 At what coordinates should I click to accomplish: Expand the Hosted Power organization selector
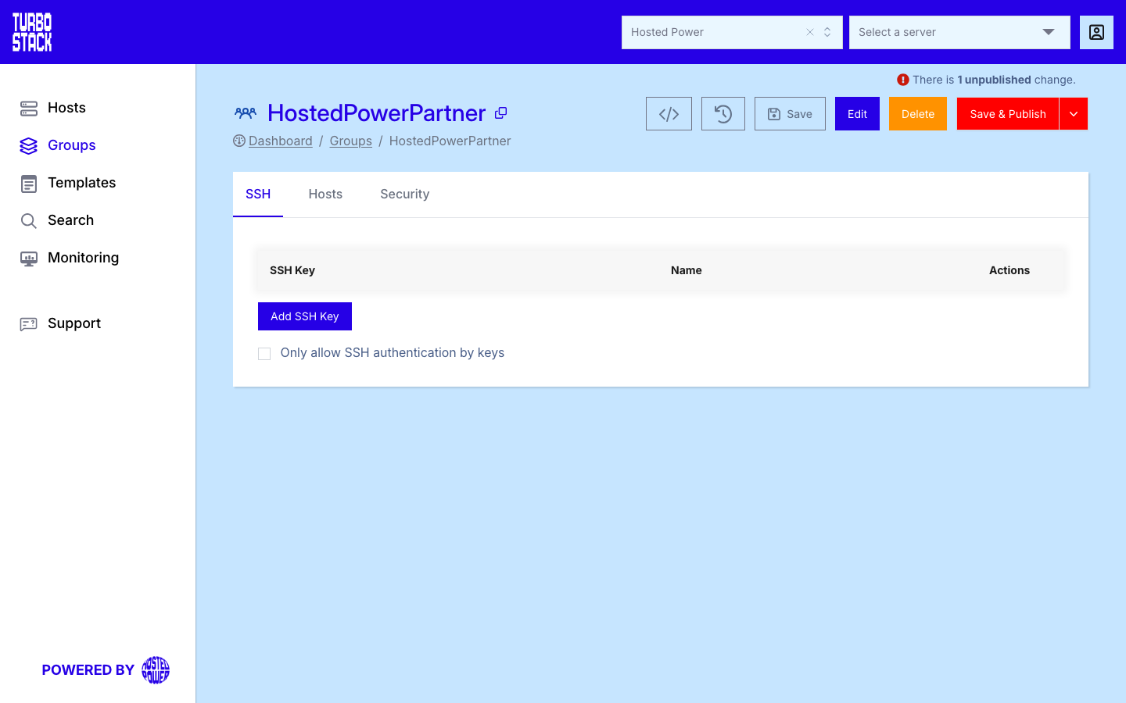(827, 32)
